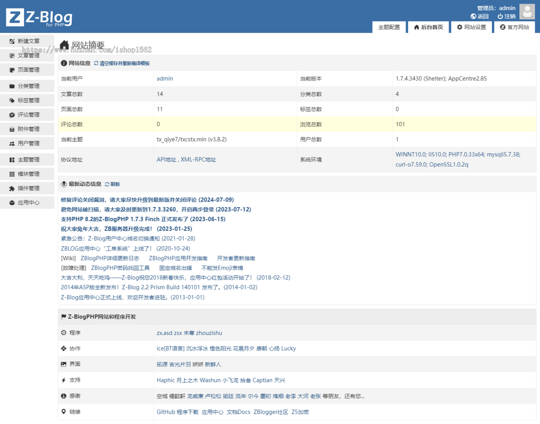This screenshot has width=540, height=424.
Task: Click the 附件管理 sidebar icon
Action: coord(12,129)
